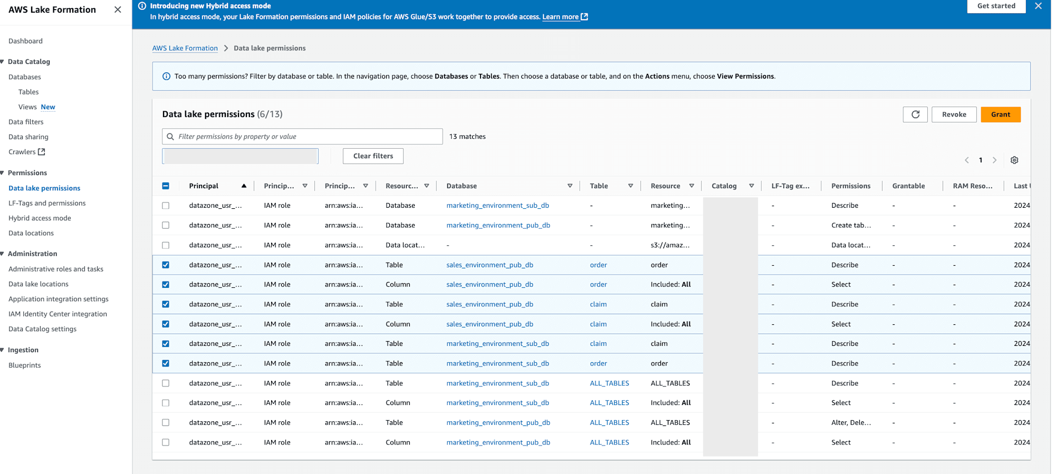
Task: Open Hybrid access mode page
Action: pyautogui.click(x=40, y=218)
